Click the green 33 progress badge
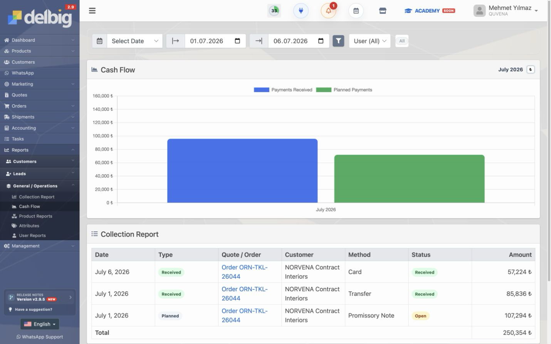 274,11
